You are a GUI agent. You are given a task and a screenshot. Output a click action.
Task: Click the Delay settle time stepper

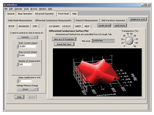[x=18, y=81]
